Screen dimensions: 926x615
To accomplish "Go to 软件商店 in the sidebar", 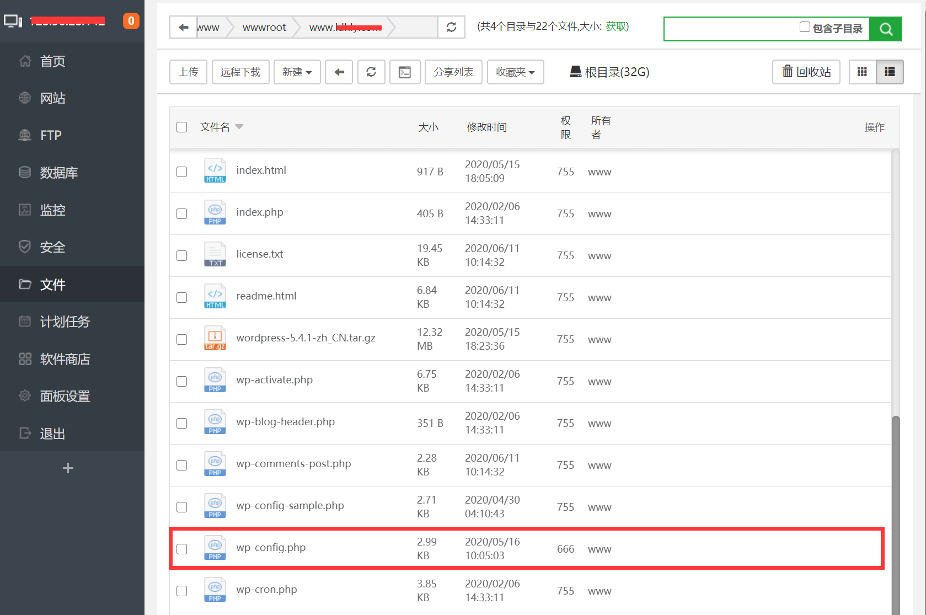I will pyautogui.click(x=65, y=359).
